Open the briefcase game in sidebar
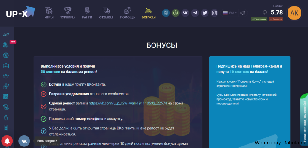Image resolution: width=308 pixels, height=148 pixels. point(6,66)
